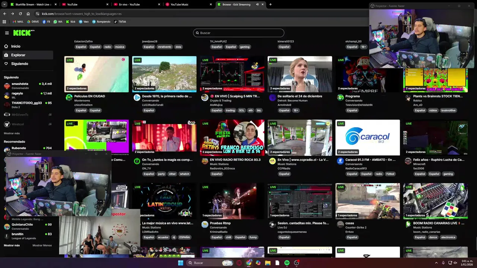
Task: Open the Caracol 91.3 stream thumbnail
Action: (367, 137)
